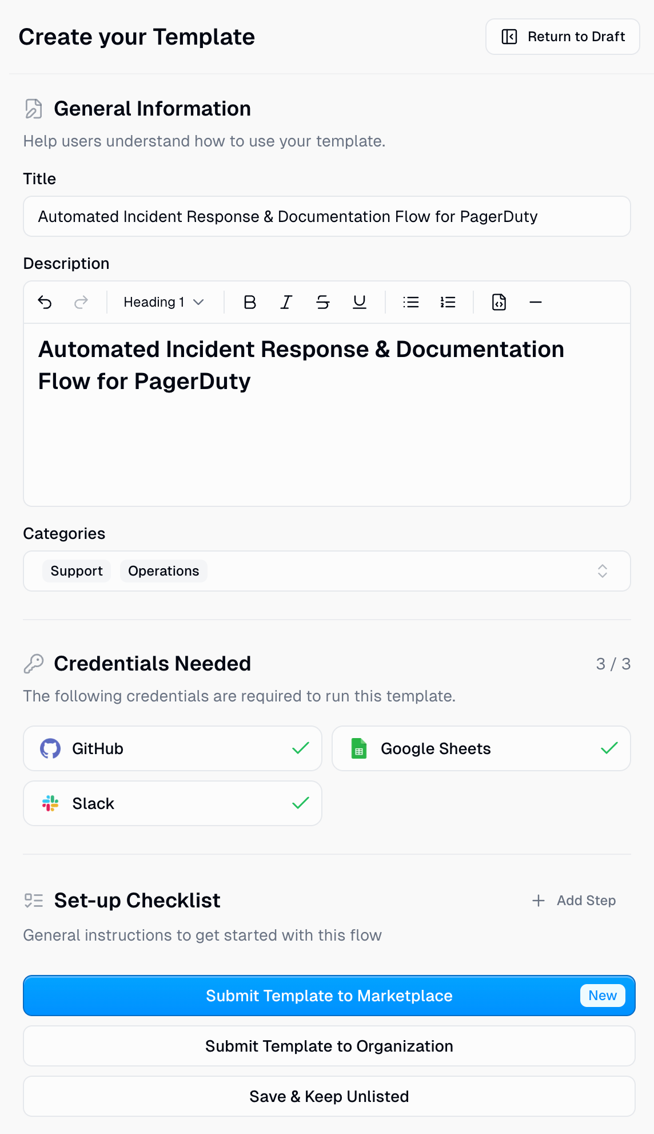Viewport: 654px width, 1134px height.
Task: Click the GitHub green checkmark
Action: 301,748
